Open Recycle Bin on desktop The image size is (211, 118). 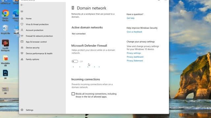pos(5,29)
